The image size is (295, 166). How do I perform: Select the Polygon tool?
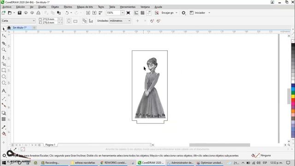(x=4, y=83)
